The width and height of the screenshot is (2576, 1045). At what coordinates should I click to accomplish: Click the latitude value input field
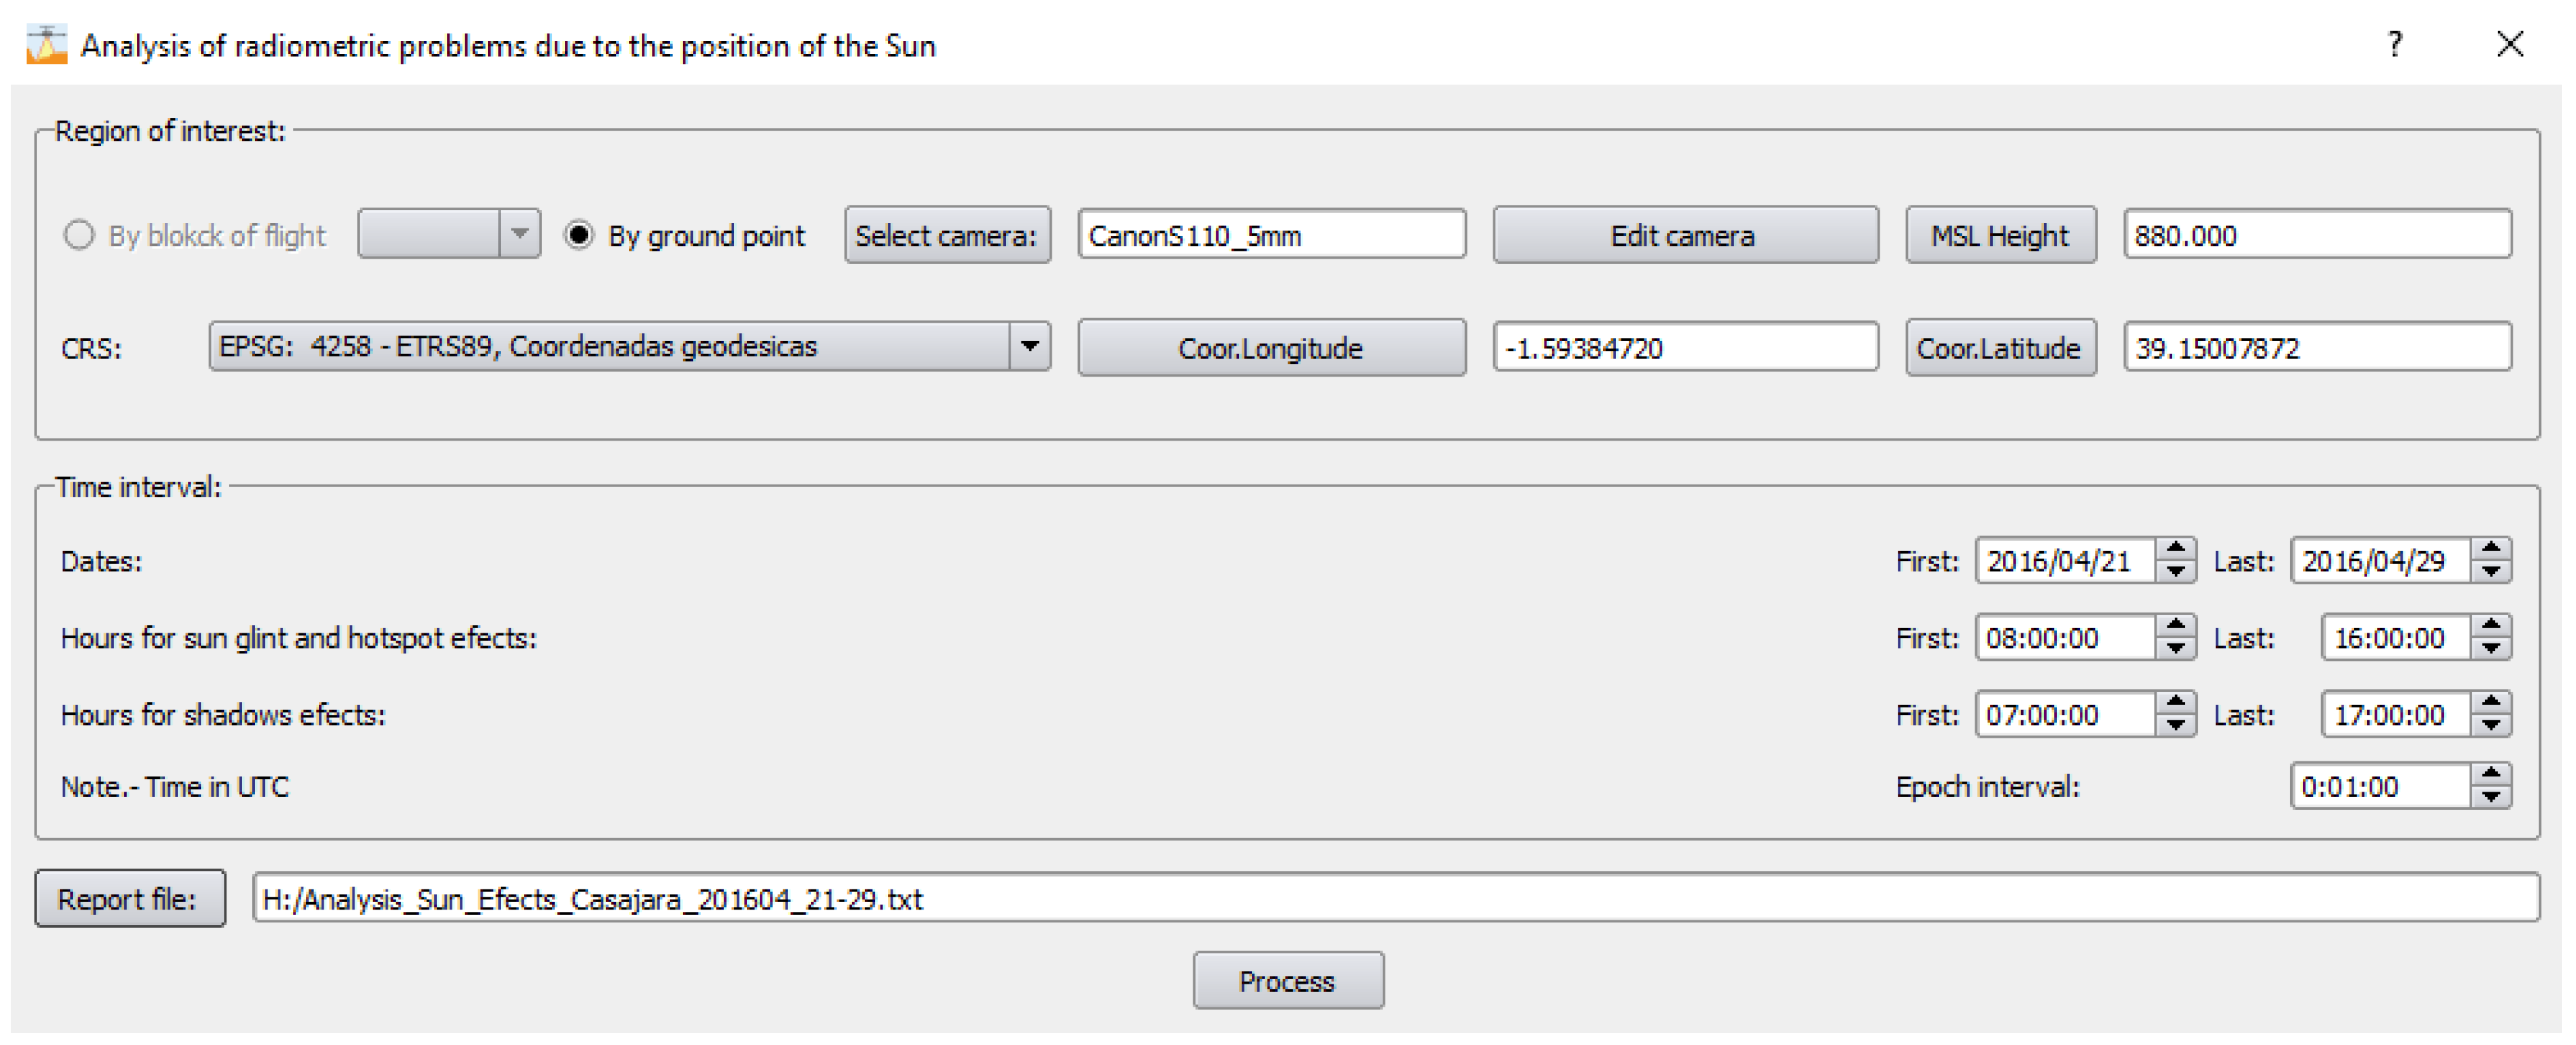(x=2316, y=348)
